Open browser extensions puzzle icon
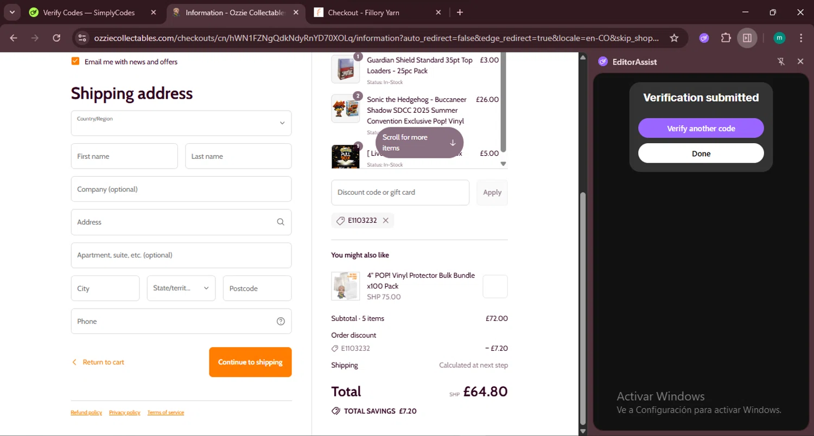814x436 pixels. 726,38
